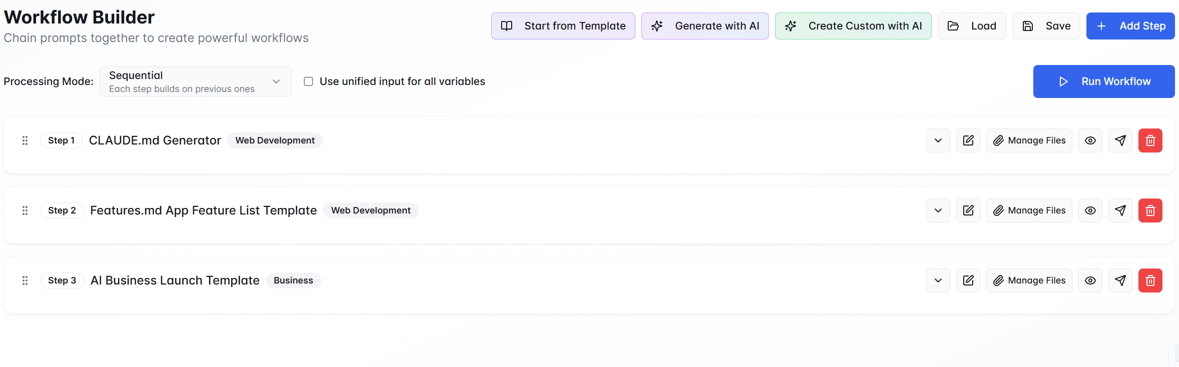Send Step 1 using paper plane icon
This screenshot has height=367, width=1179.
1120,140
